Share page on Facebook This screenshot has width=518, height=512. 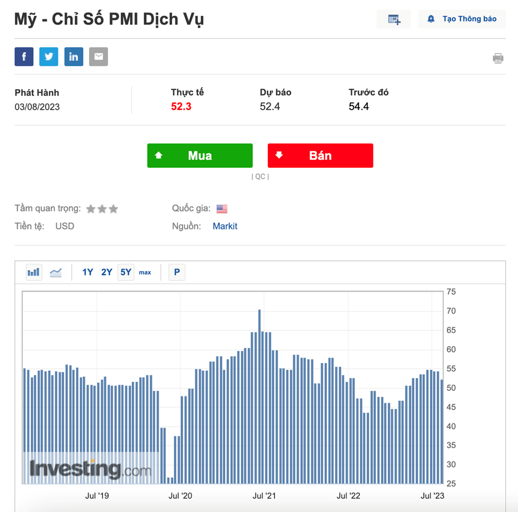coord(24,57)
